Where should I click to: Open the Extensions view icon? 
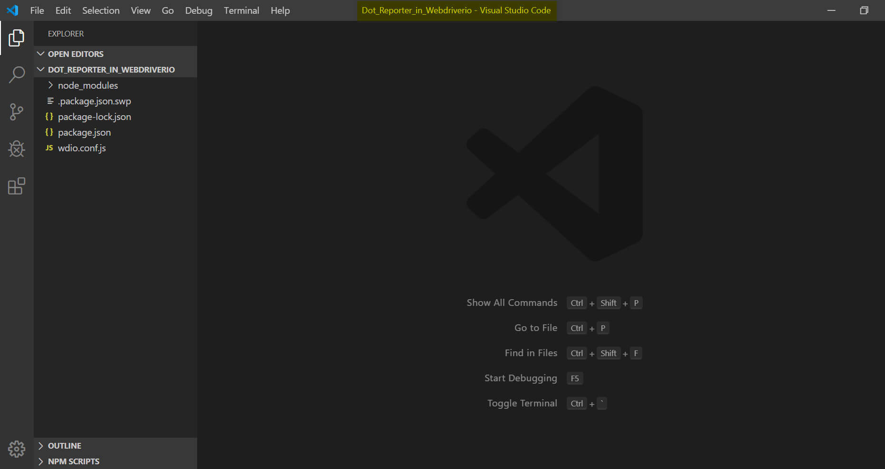tap(17, 186)
